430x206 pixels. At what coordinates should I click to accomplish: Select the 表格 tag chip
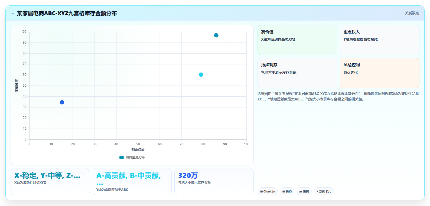click(287, 191)
